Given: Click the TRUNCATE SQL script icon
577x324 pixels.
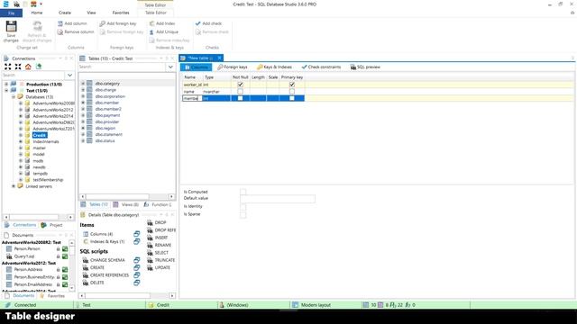Looking at the screenshot, I should click(x=150, y=260).
